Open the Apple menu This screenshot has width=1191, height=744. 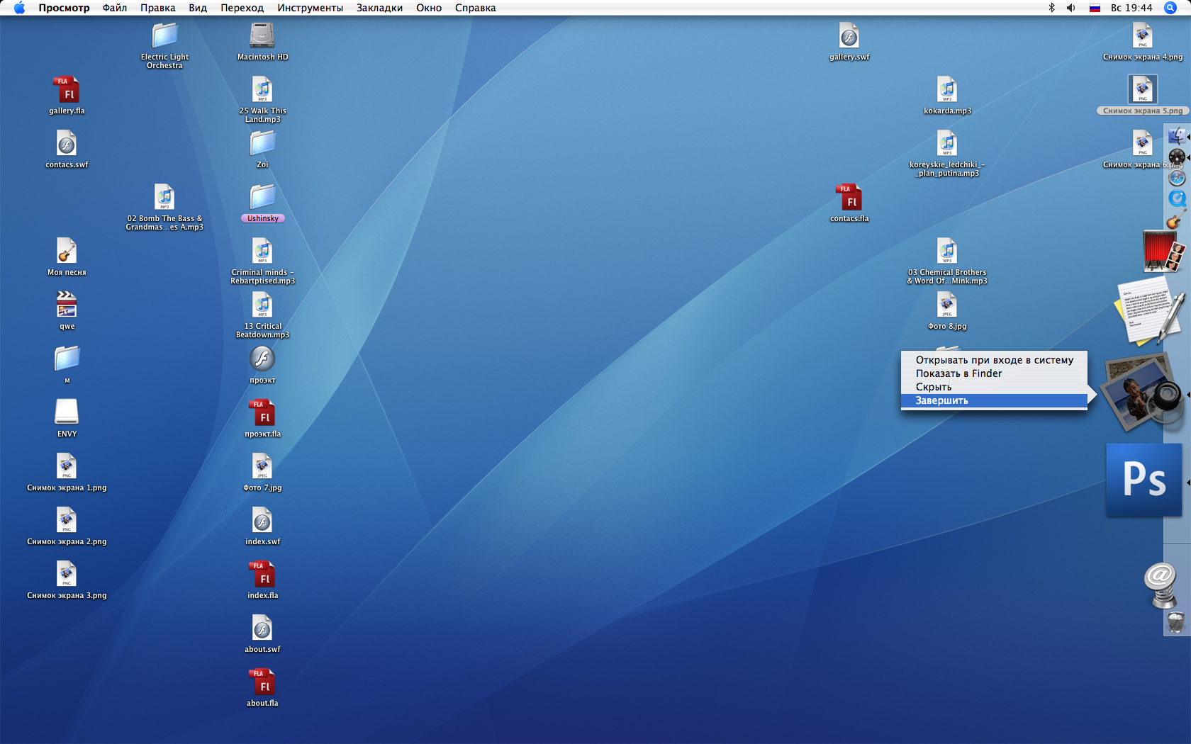(19, 8)
